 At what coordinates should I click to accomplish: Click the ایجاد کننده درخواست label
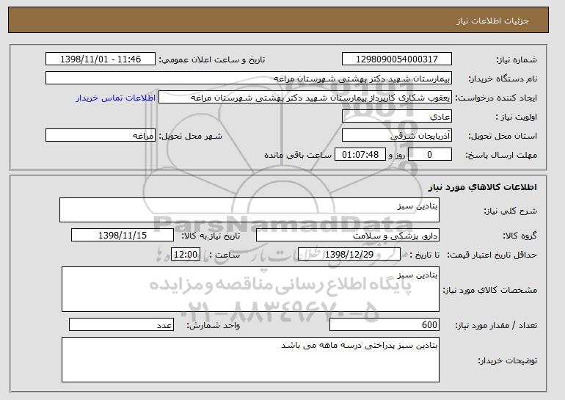point(496,98)
